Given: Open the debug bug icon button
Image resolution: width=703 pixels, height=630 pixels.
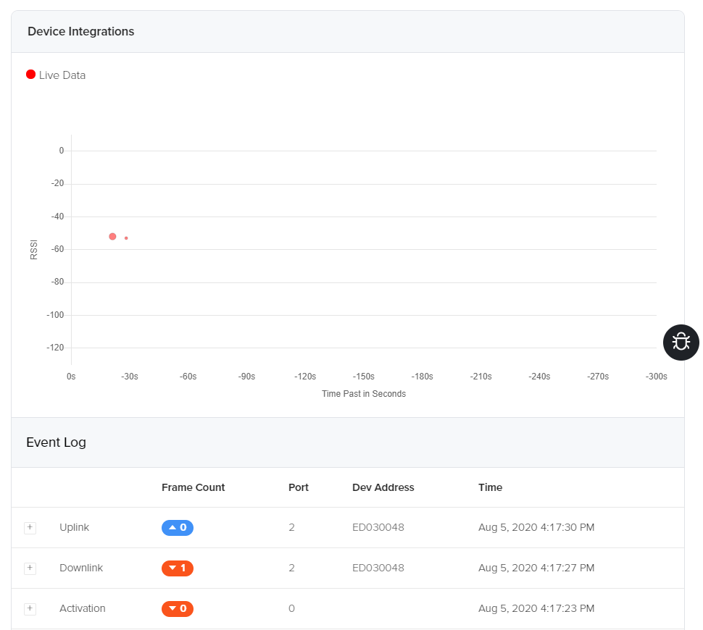Looking at the screenshot, I should pyautogui.click(x=681, y=342).
